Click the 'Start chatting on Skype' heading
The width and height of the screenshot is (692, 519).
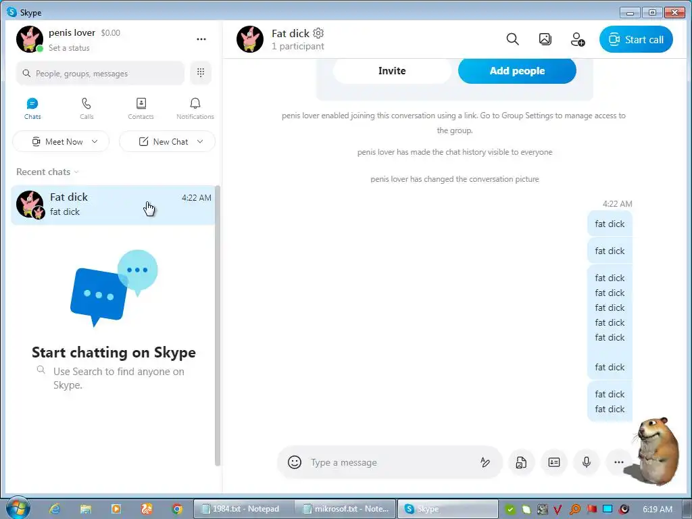114,352
